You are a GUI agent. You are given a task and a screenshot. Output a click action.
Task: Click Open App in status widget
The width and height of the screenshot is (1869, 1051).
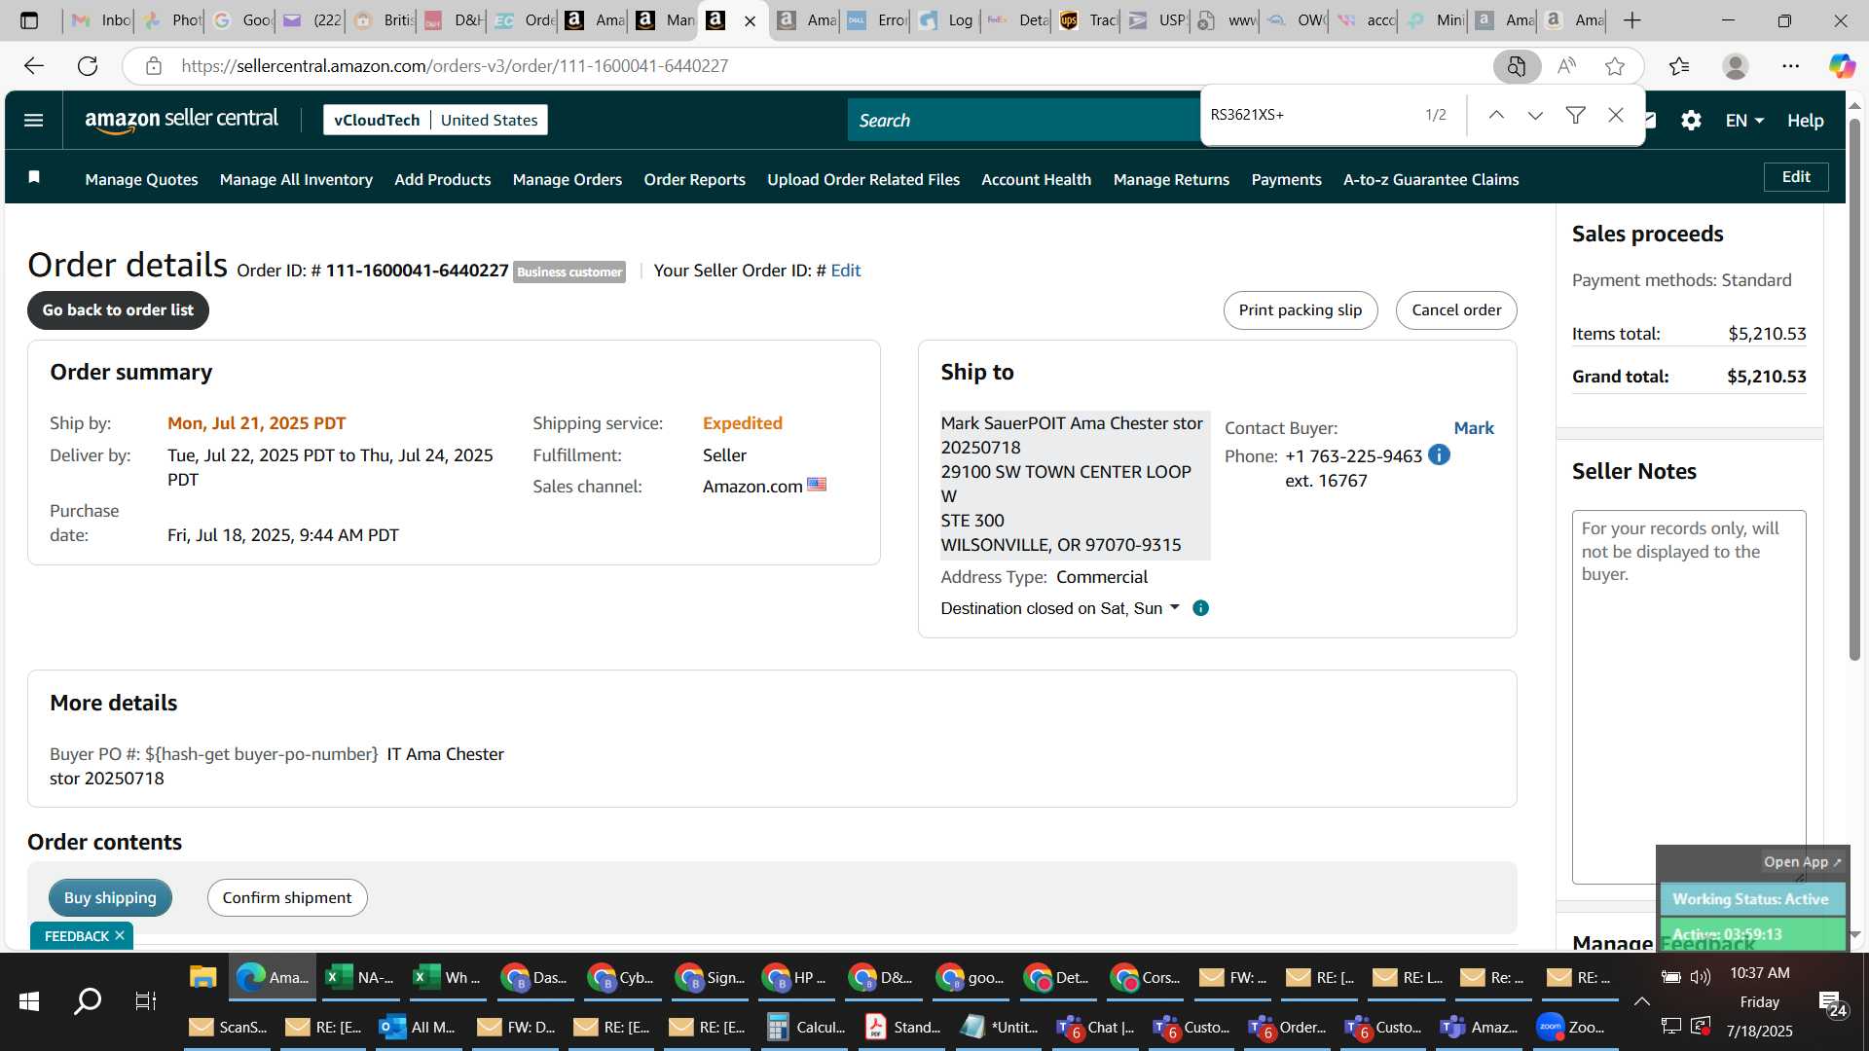tap(1802, 862)
